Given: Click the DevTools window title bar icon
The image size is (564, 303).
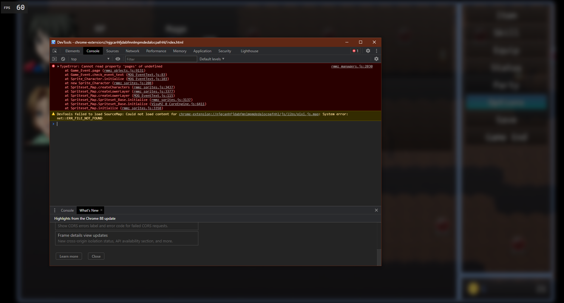Looking at the screenshot, I should (53, 42).
